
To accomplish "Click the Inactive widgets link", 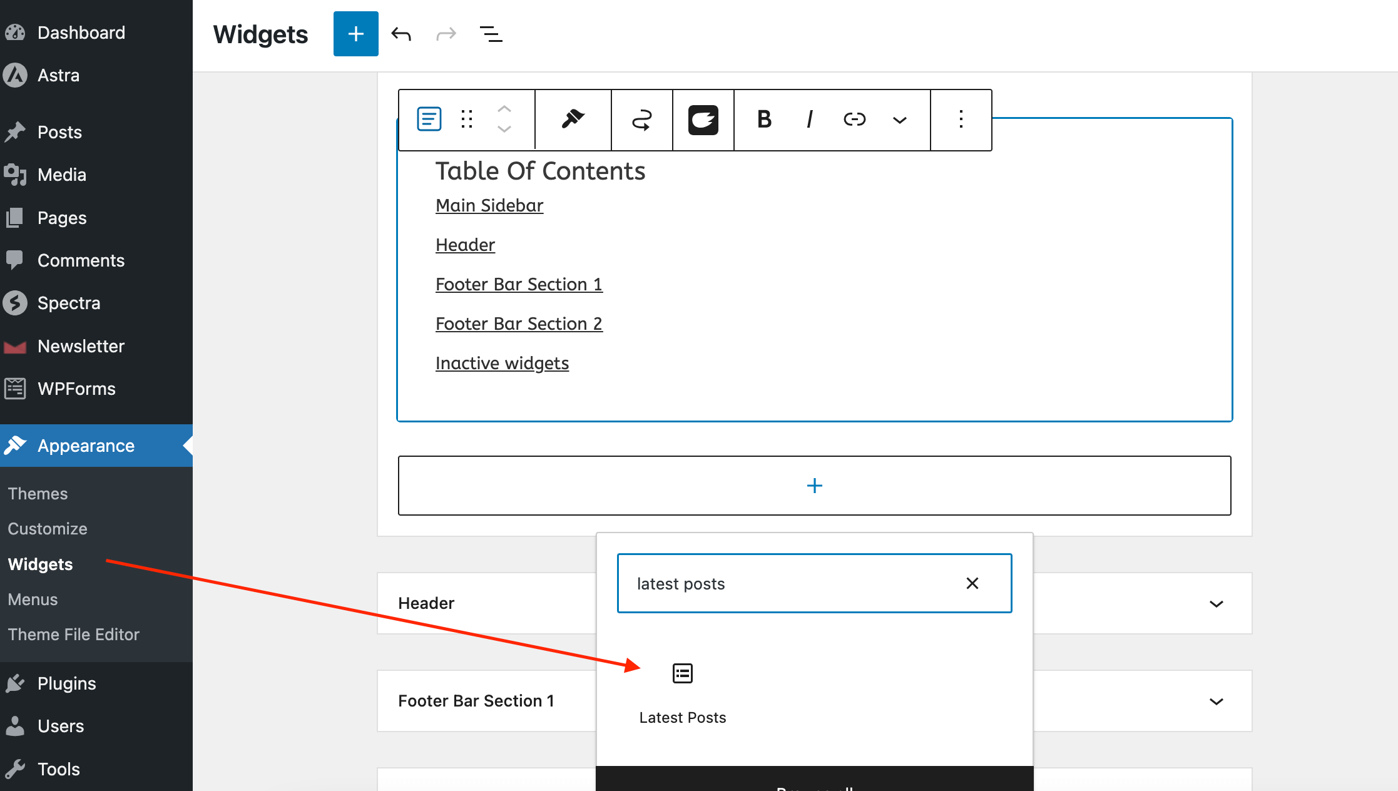I will pyautogui.click(x=501, y=362).
